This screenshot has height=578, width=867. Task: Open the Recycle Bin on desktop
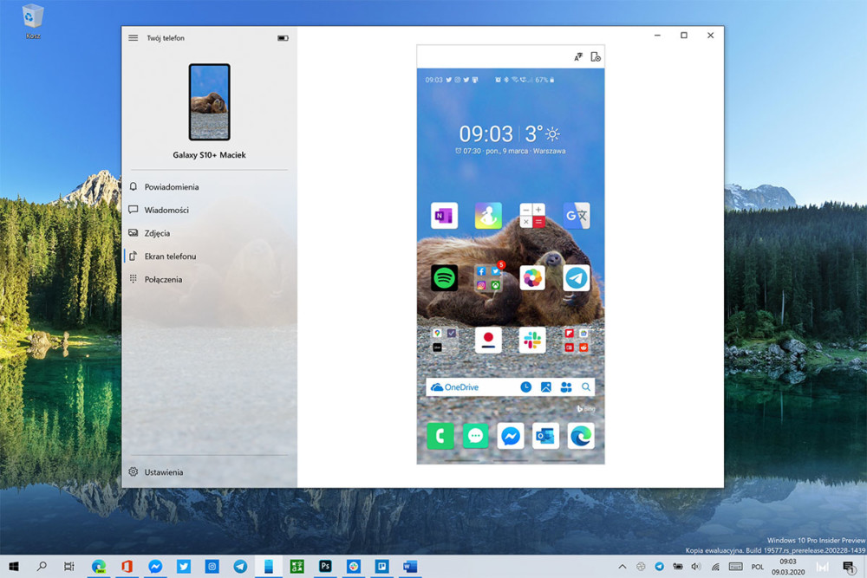33,21
